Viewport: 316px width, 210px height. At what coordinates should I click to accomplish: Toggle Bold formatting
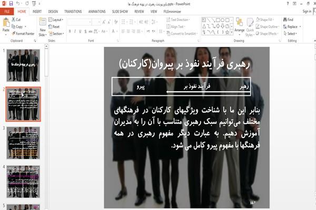pyautogui.click(x=70, y=31)
